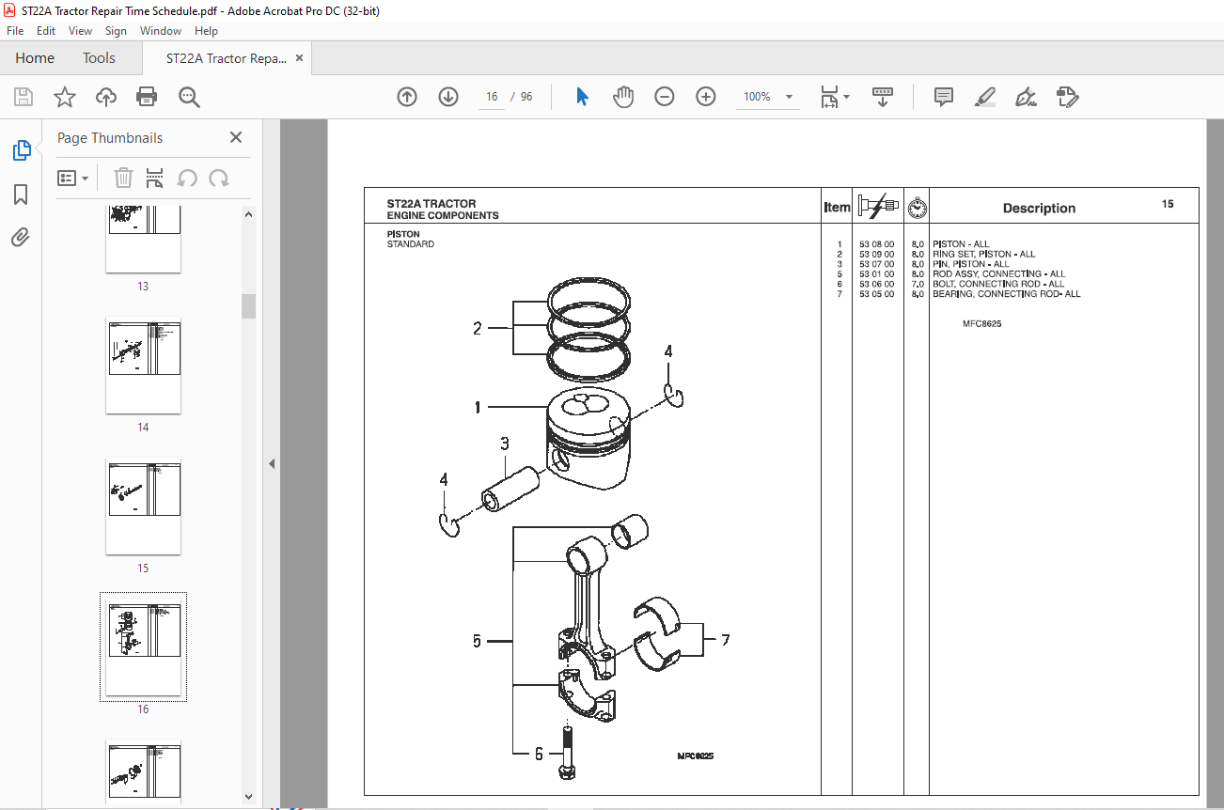The height and width of the screenshot is (810, 1224).
Task: Click the cloud upload icon
Action: coord(106,97)
